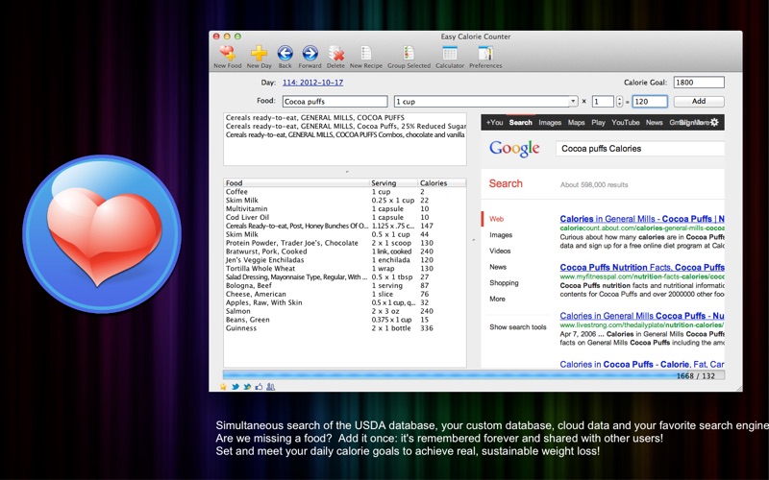Select the Coffee row

[x=345, y=191]
